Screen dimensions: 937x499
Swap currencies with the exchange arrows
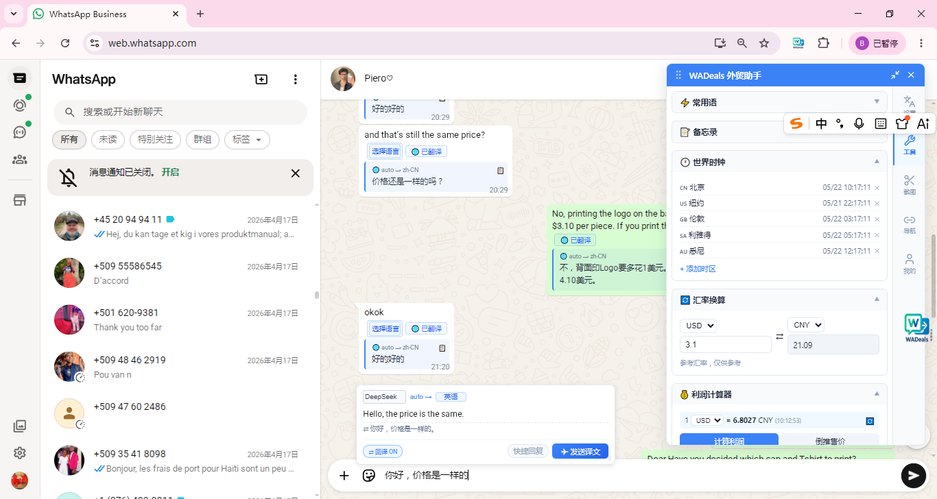[779, 336]
